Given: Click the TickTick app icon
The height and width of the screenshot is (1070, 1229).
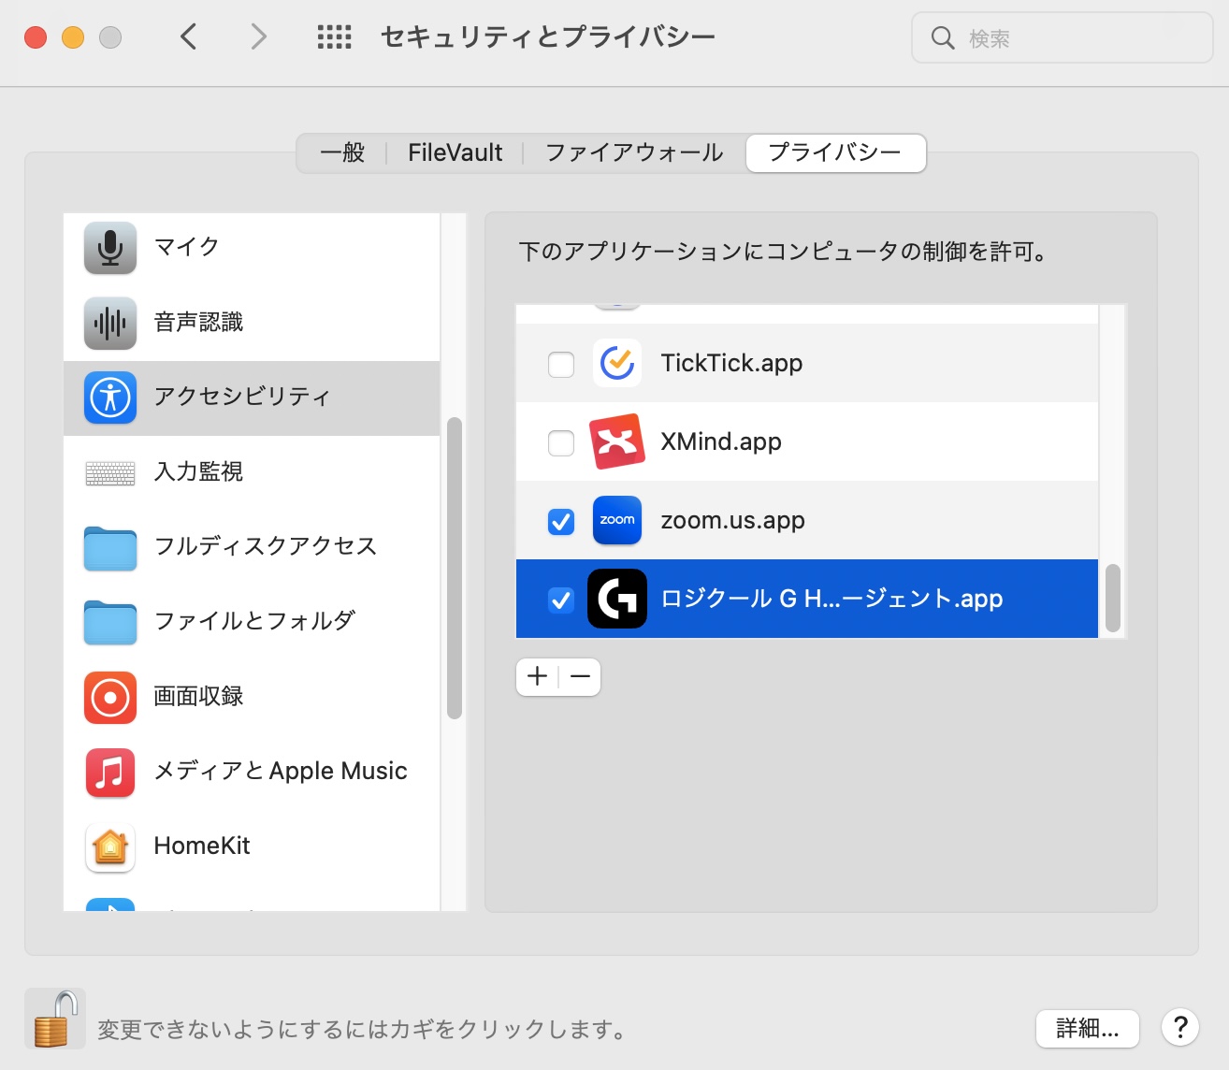Looking at the screenshot, I should point(617,363).
